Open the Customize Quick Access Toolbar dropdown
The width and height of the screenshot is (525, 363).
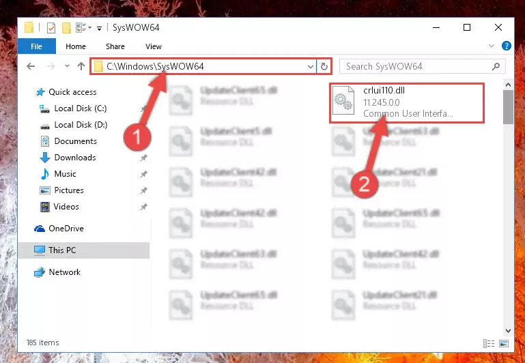click(99, 29)
